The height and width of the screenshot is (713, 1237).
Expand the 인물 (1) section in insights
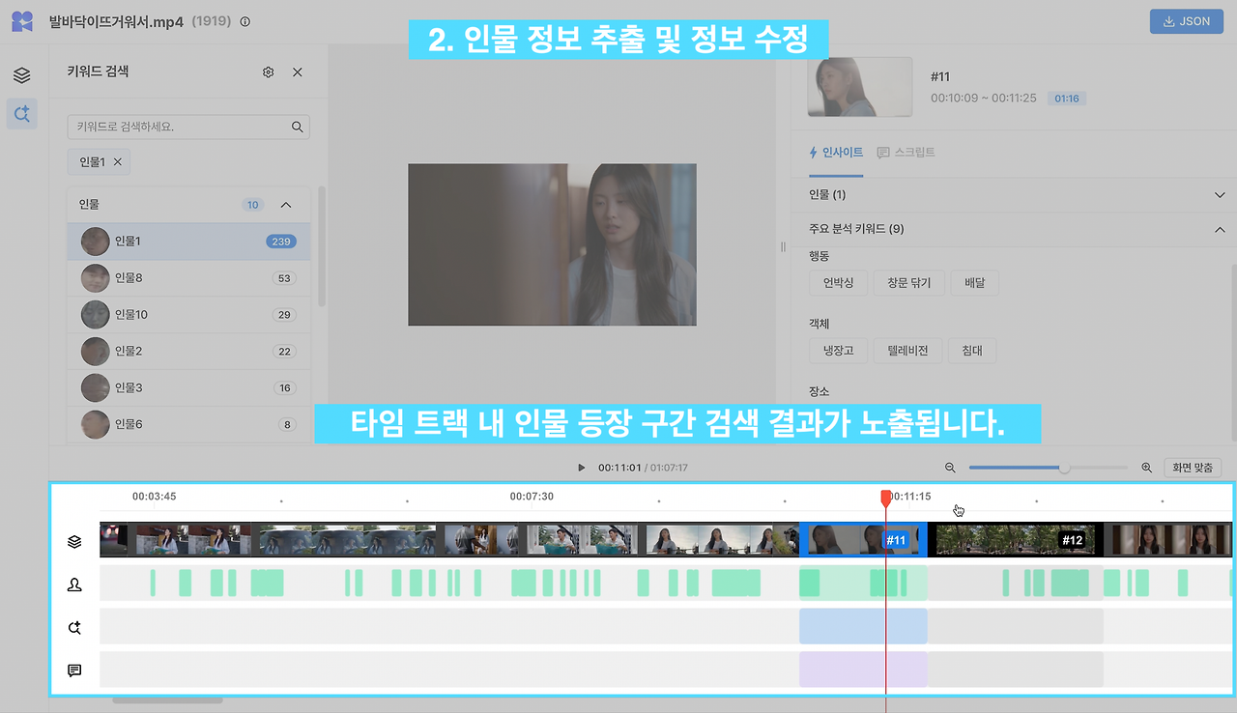(x=1220, y=194)
